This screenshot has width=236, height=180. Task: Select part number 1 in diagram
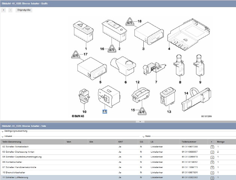(x=86, y=49)
